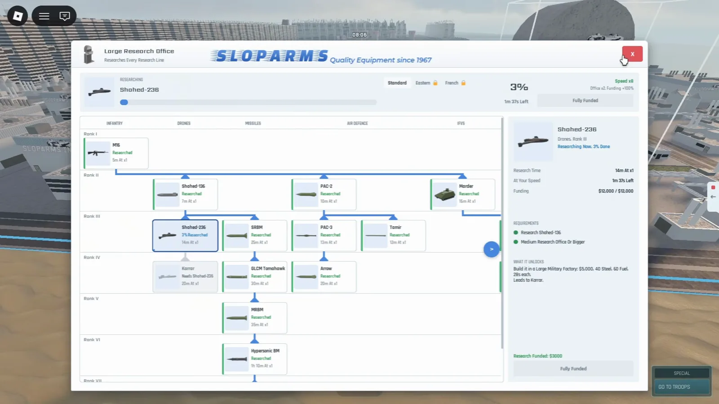Click the bottom Fully Funded button
The height and width of the screenshot is (404, 719).
click(x=573, y=369)
